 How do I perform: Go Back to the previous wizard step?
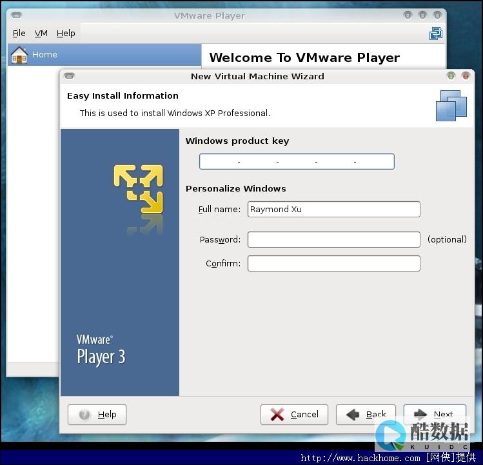[366, 415]
